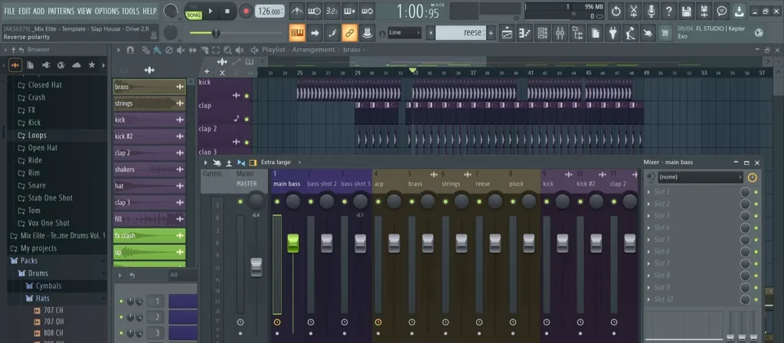Enable the recording countdown icon

point(332,11)
